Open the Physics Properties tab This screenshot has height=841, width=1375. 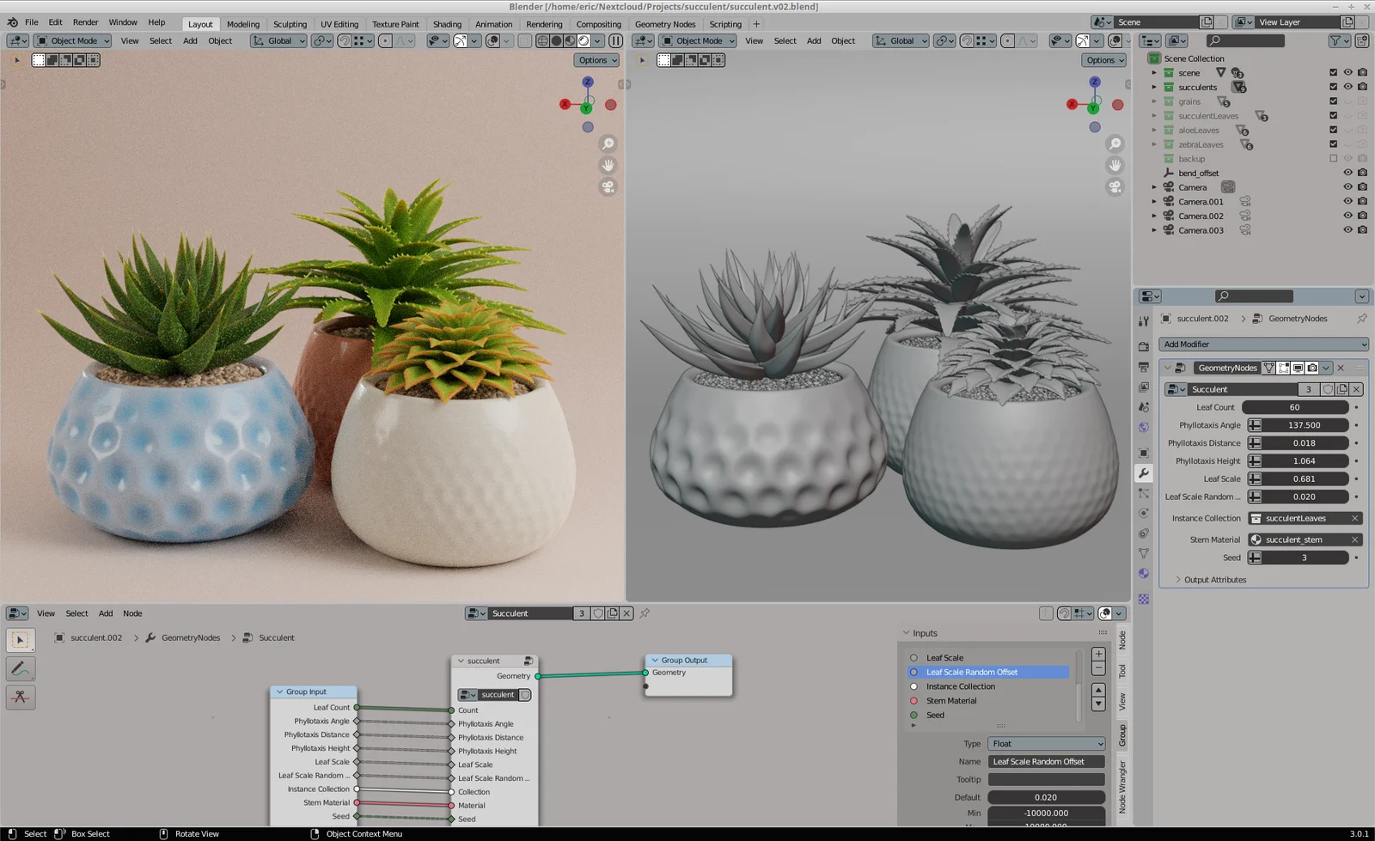[1143, 512]
